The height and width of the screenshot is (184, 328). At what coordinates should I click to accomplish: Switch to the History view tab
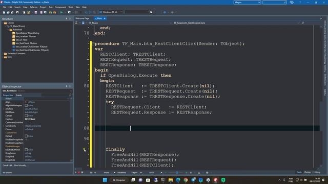317,172
